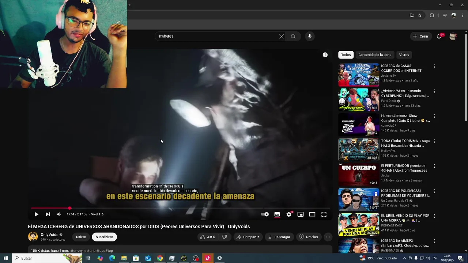The height and width of the screenshot is (263, 468).
Task: Open the video info card icon
Action: (325, 55)
